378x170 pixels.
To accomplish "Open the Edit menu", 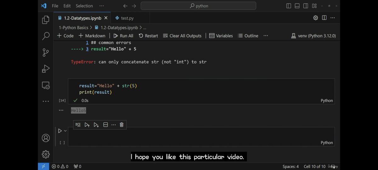I will tap(67, 6).
